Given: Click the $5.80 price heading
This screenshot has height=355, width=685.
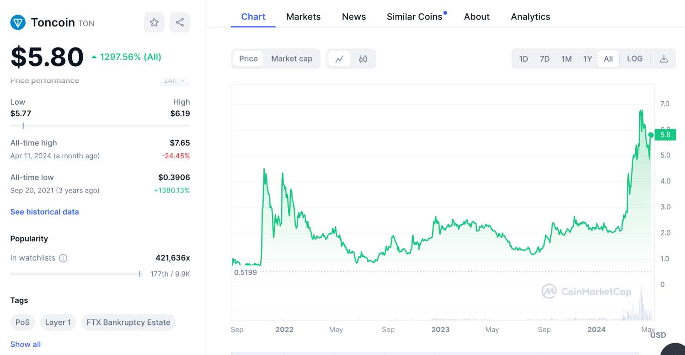Looking at the screenshot, I should pyautogui.click(x=47, y=57).
